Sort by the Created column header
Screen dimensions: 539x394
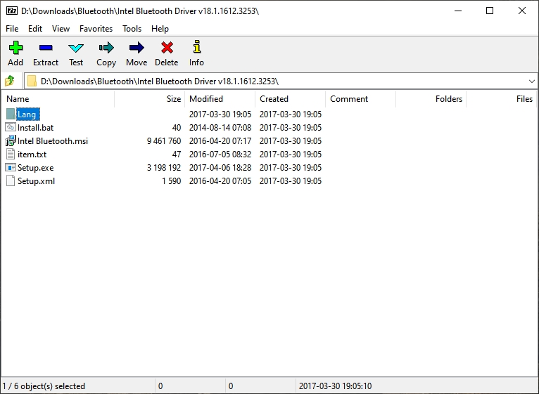[x=291, y=99]
